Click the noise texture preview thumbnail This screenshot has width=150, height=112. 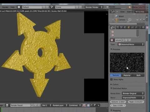tap(127, 63)
